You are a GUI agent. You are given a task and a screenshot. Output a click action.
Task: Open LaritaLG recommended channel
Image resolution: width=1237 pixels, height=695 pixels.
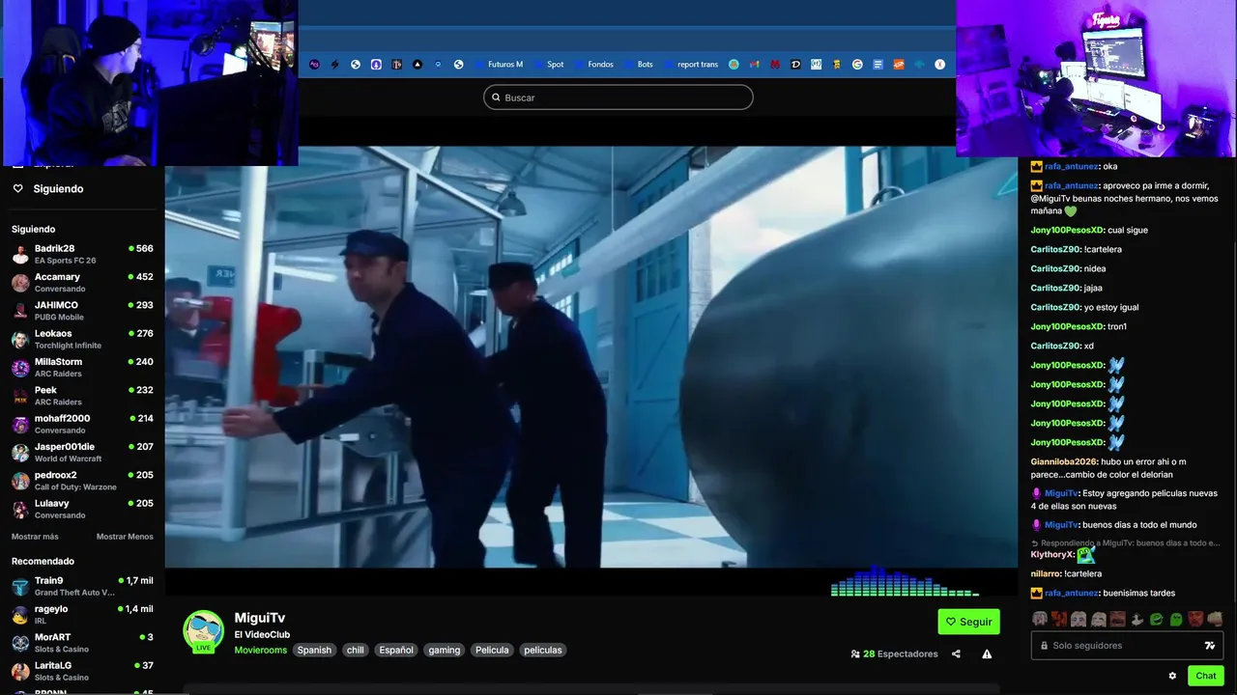[82, 671]
